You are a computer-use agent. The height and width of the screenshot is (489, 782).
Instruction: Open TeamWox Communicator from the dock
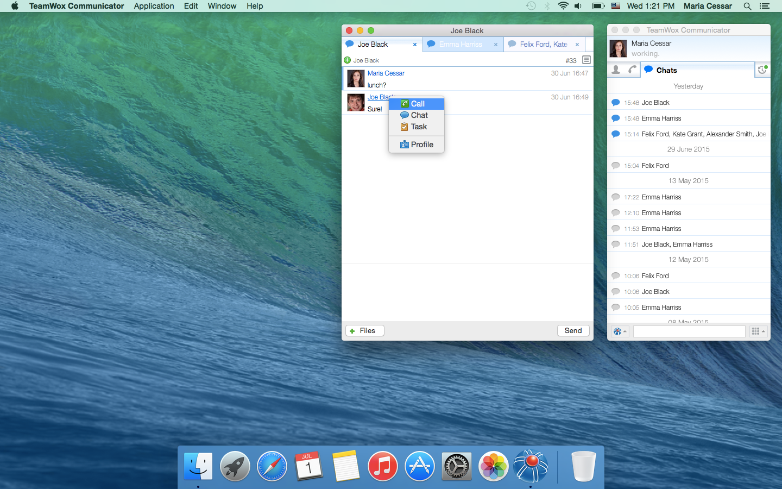530,466
